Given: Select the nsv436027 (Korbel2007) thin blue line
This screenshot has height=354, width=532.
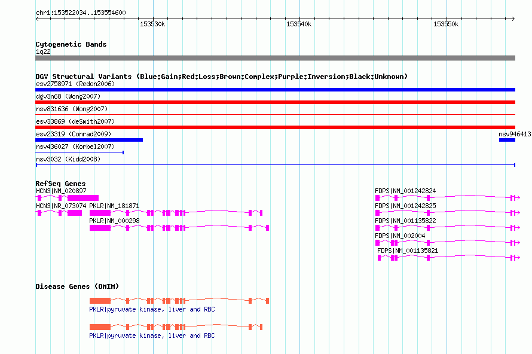Looking at the screenshot, I should click(x=80, y=152).
